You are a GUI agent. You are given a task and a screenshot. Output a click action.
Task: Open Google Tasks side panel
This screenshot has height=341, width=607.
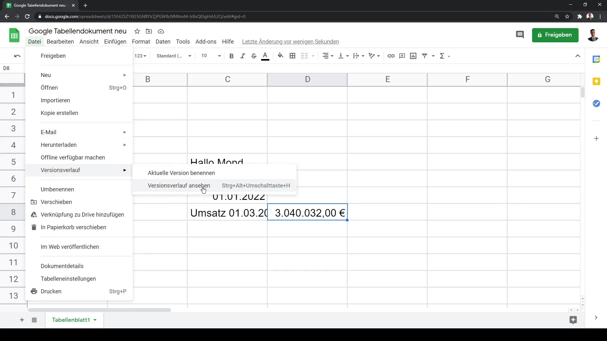click(x=596, y=104)
